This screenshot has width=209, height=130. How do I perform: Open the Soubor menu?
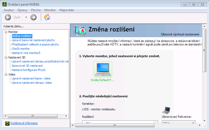coord(9,10)
